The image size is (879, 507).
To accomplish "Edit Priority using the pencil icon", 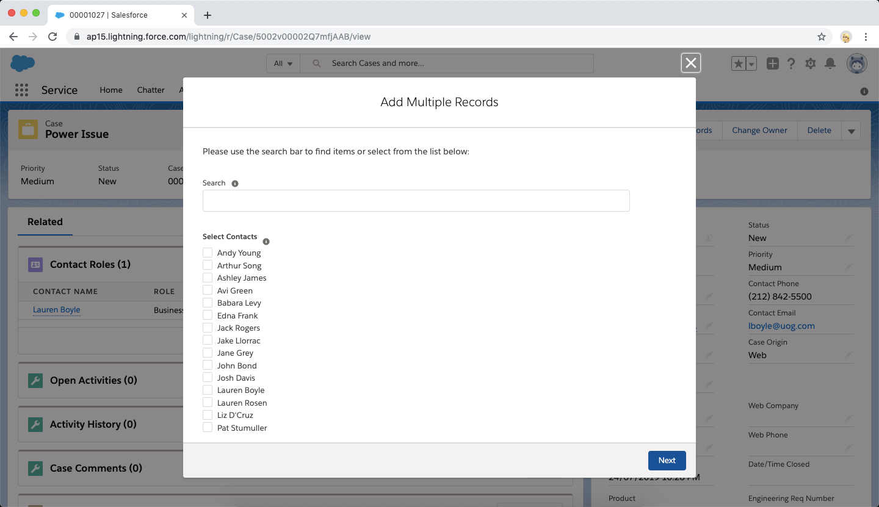I will tap(849, 267).
